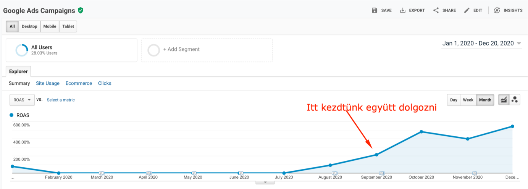Click the Save disk icon
Viewport: 528px width, 189px height.
pos(375,10)
